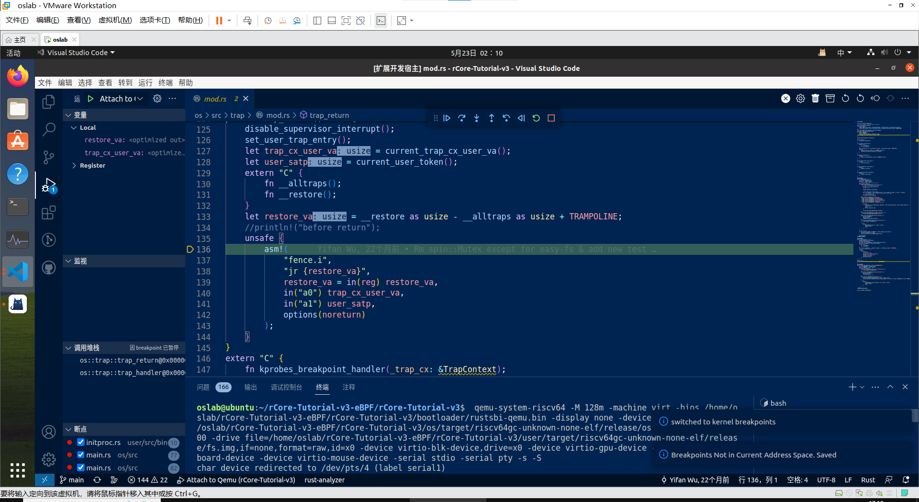Open the 文件 menu in VS Code
The height and width of the screenshot is (502, 919).
(x=45, y=83)
